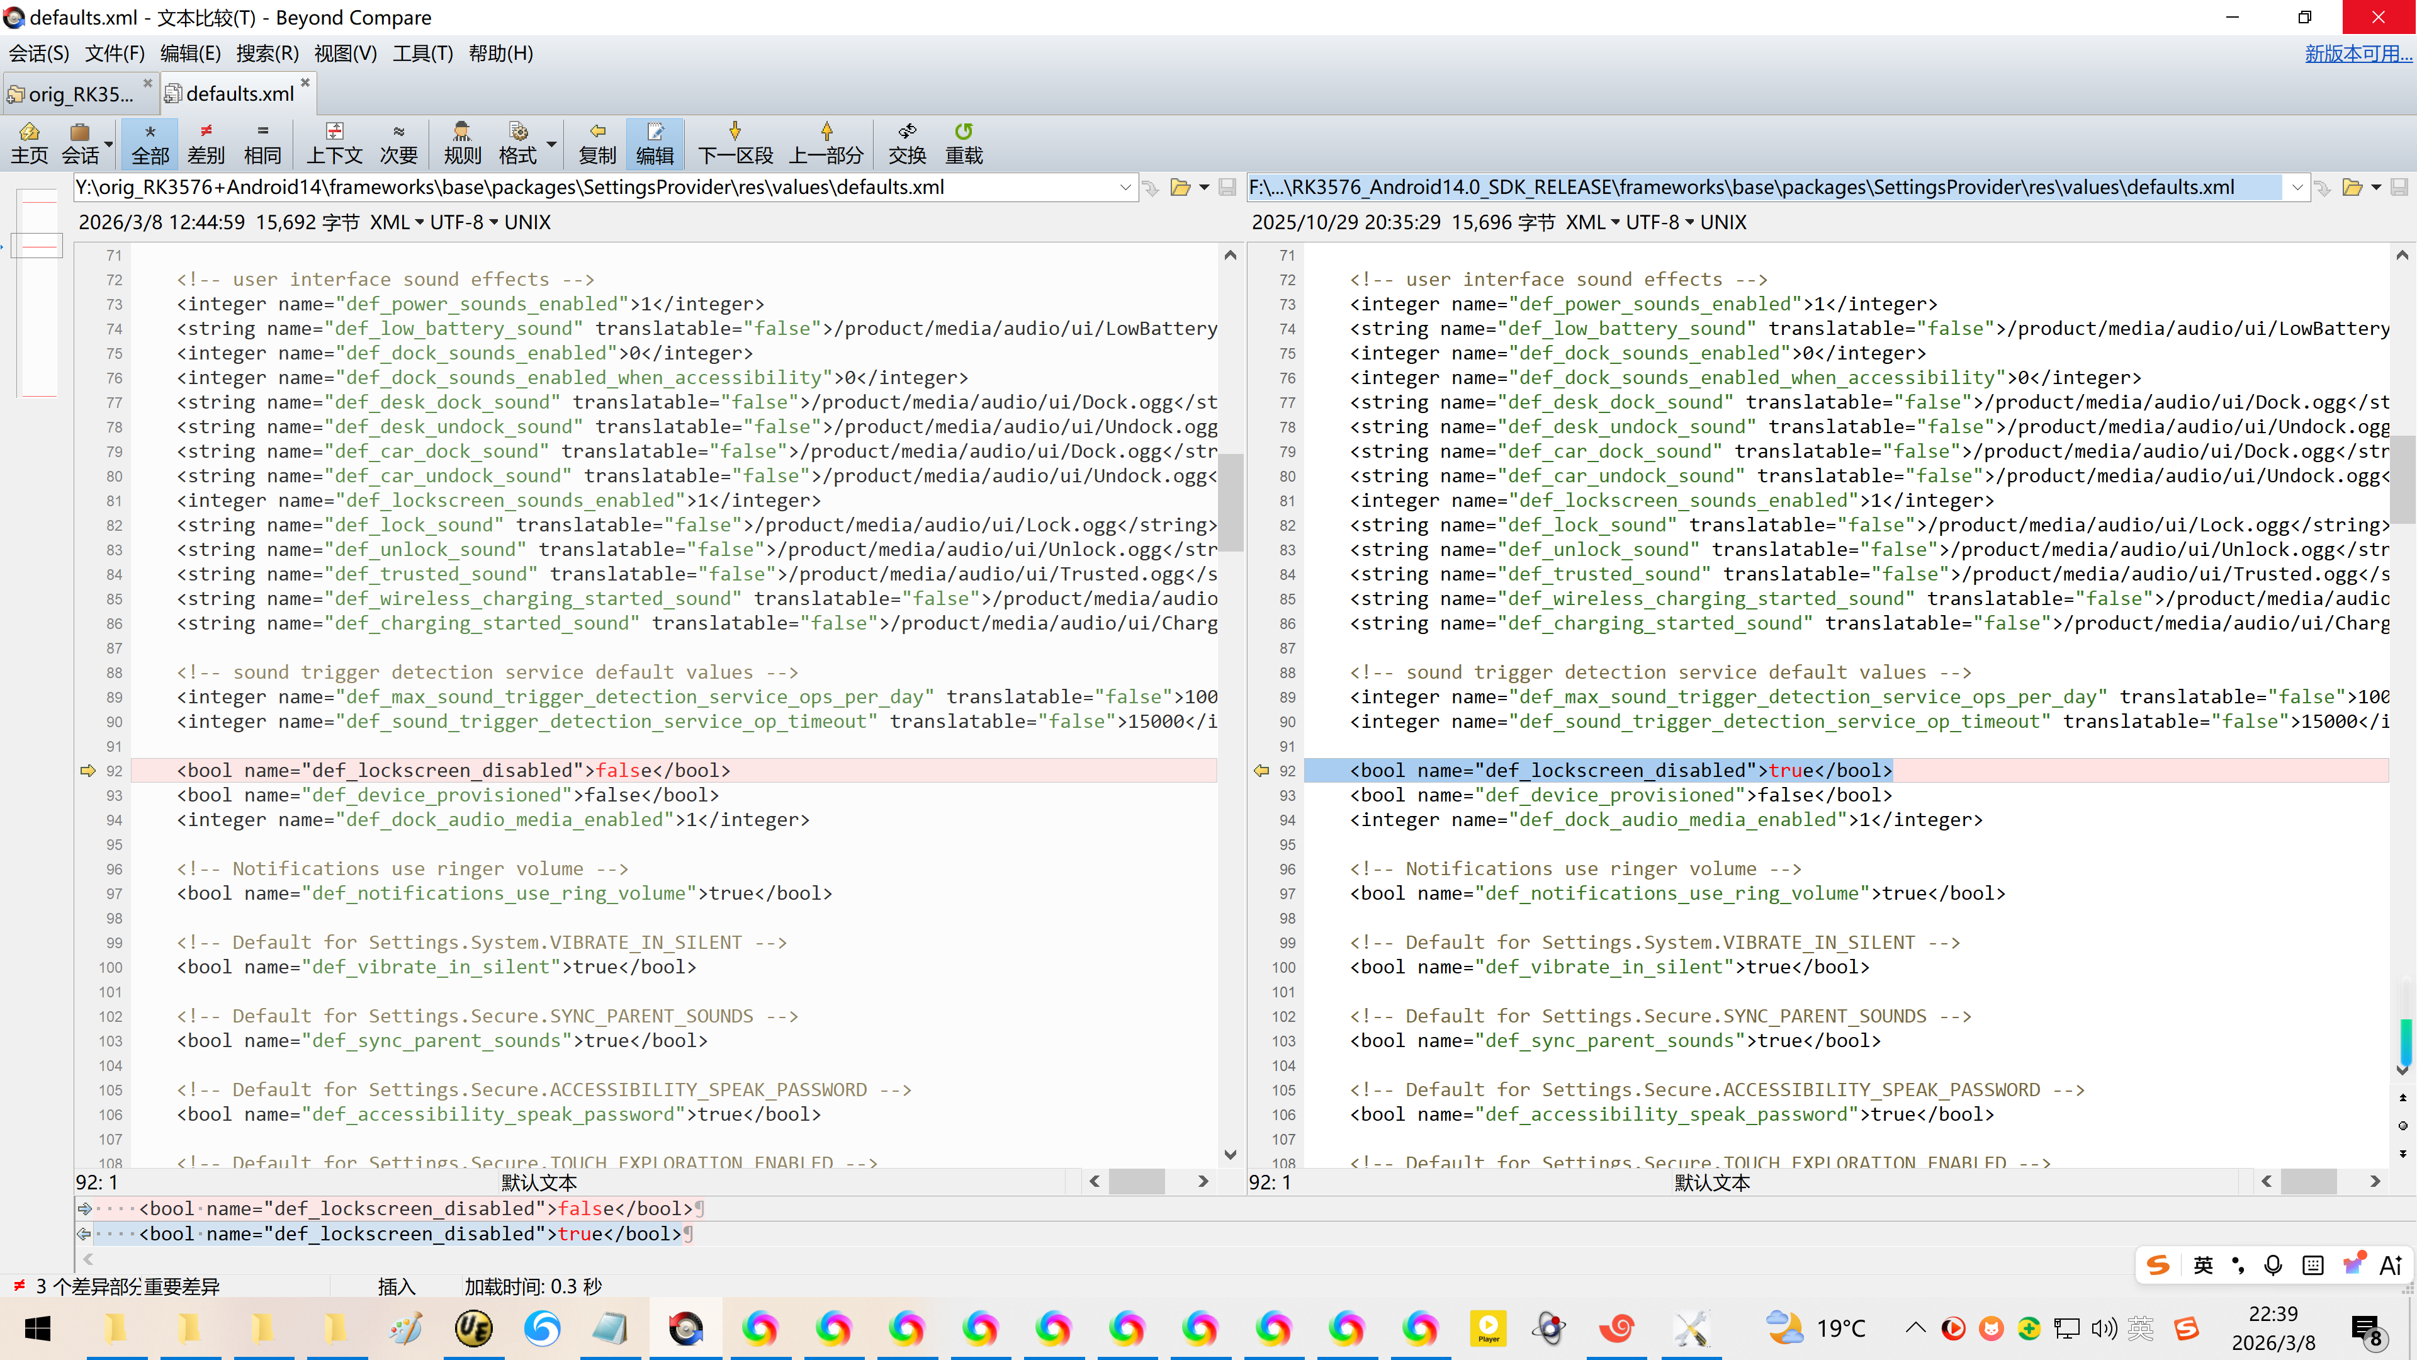
Task: Click the left pane vertical scrollbar thumb
Action: coord(1231,502)
